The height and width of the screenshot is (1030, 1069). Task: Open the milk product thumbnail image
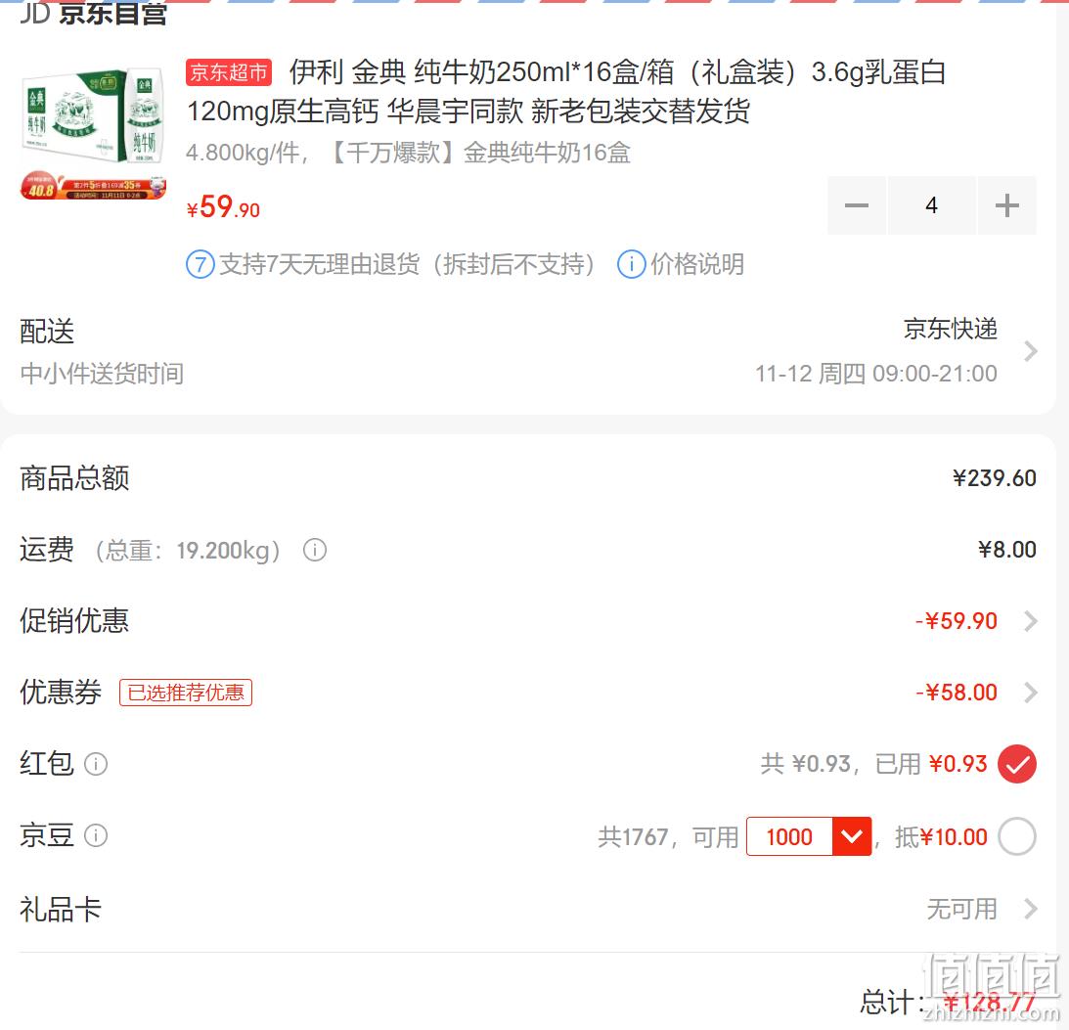point(93,131)
